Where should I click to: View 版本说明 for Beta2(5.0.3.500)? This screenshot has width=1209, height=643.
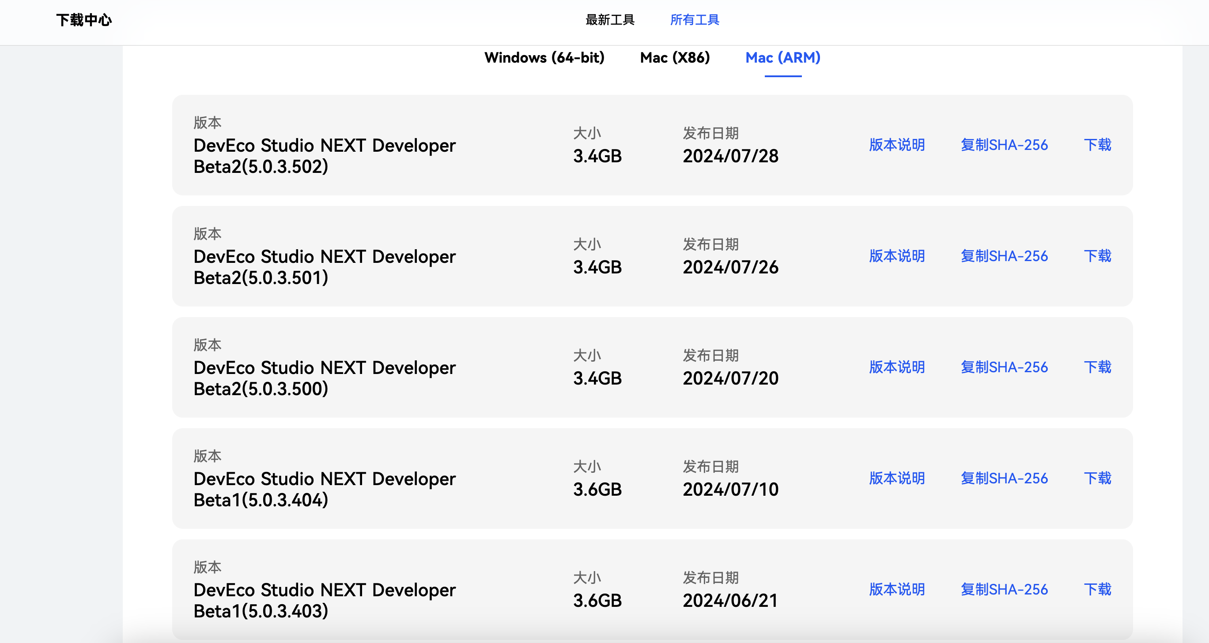tap(896, 367)
